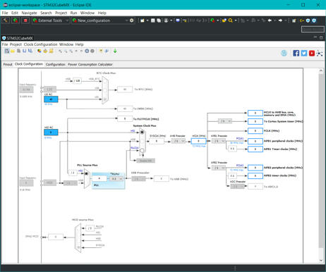Click the STM32CubeMX view tab title
The width and height of the screenshot is (326, 272).
[x=18, y=38]
